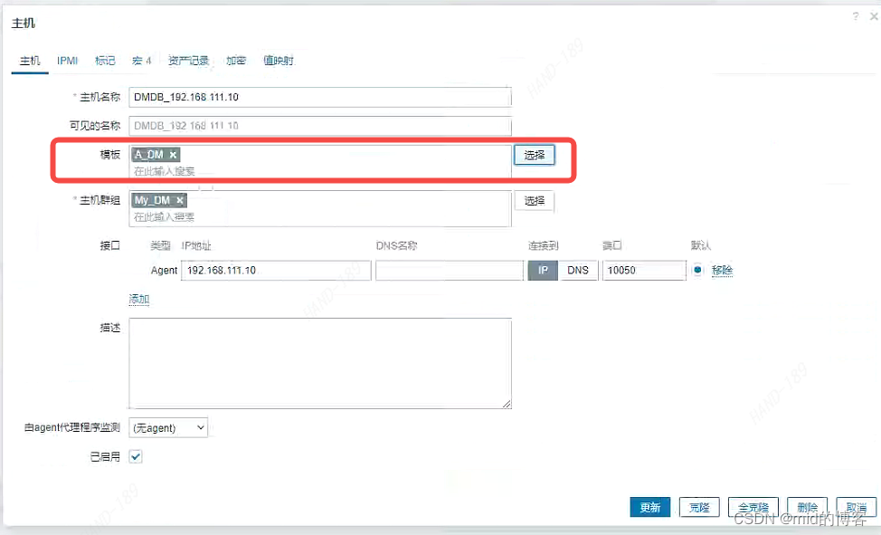881x535 pixels.
Task: Switch to the 主机 tab
Action: tap(30, 61)
